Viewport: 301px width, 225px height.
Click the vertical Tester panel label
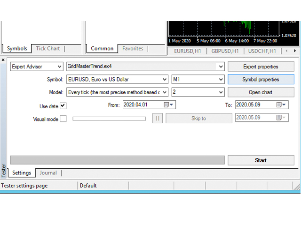coord(3,171)
